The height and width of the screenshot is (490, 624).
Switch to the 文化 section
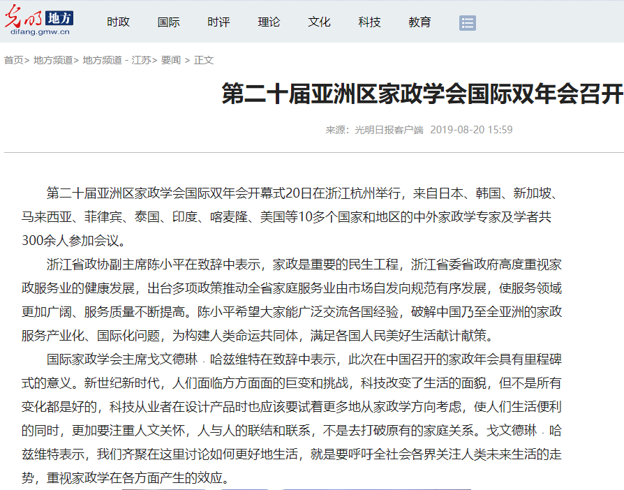pyautogui.click(x=319, y=22)
